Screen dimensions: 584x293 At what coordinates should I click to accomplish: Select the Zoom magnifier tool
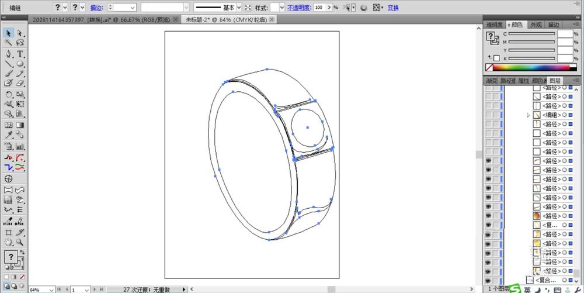click(20, 243)
